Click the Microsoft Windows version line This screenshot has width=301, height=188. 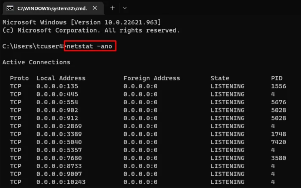(x=82, y=22)
